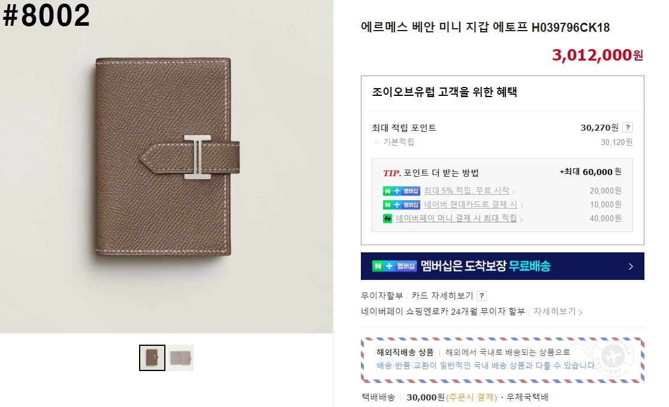
Task: Click the 멤버십은 도착보장 무료배송 banner
Action: pyautogui.click(x=502, y=266)
